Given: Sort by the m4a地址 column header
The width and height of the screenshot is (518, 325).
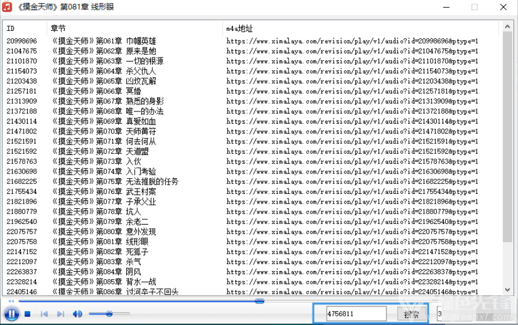Looking at the screenshot, I should (360, 28).
